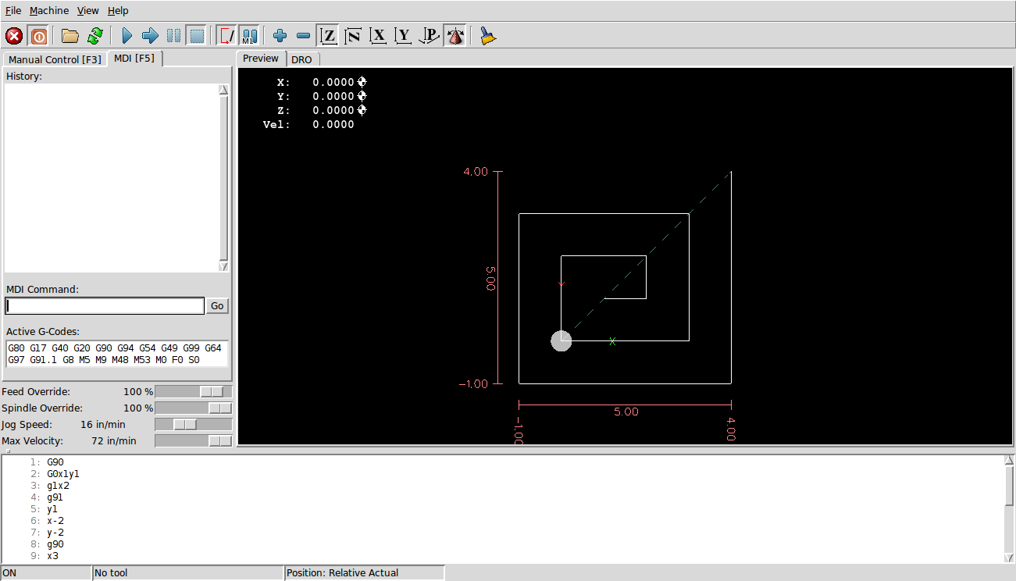1016x581 pixels.
Task: Click the History scrollbar down arrow
Action: [x=224, y=266]
